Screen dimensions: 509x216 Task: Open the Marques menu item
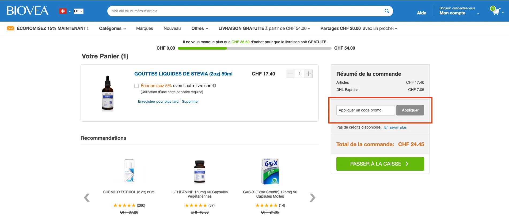(145, 28)
